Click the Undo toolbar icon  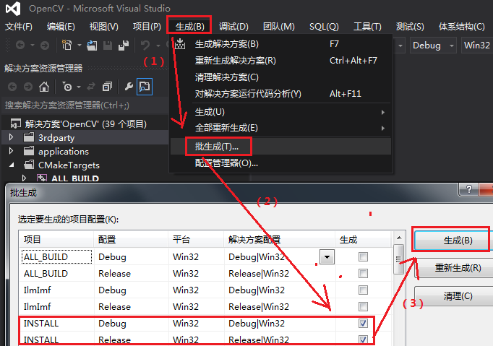pyautogui.click(x=145, y=46)
